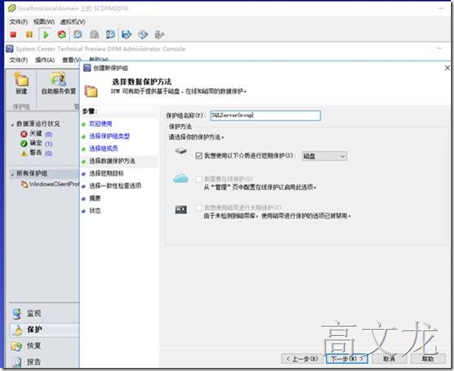Click the take snapshot clock icon
Viewport: 454px width, 371px height.
pyautogui.click(x=78, y=34)
